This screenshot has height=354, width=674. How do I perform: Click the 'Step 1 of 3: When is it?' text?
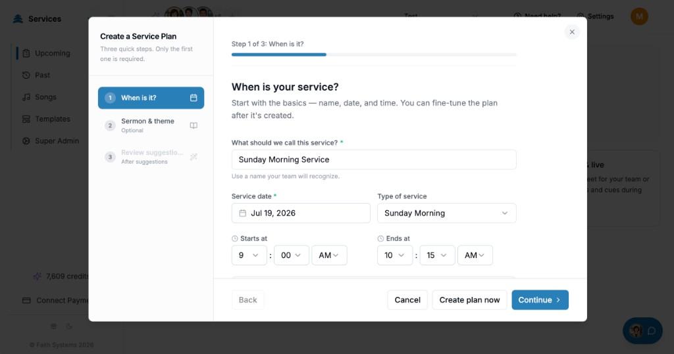[267, 44]
